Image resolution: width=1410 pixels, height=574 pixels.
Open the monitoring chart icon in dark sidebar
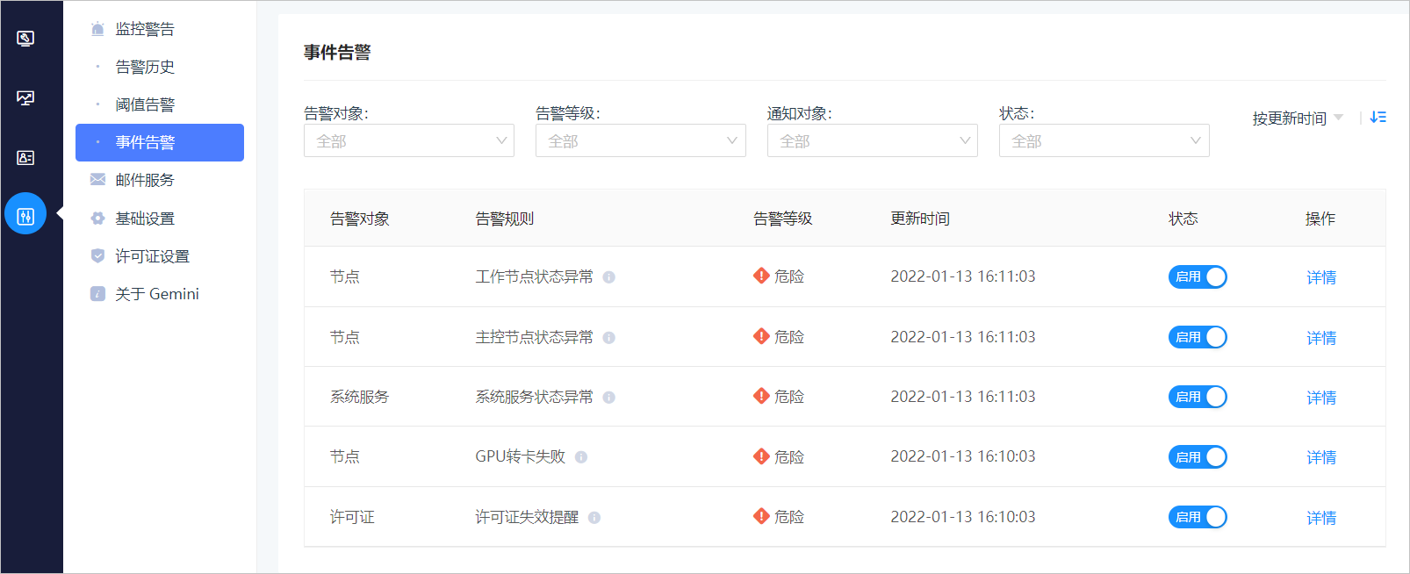coord(25,97)
